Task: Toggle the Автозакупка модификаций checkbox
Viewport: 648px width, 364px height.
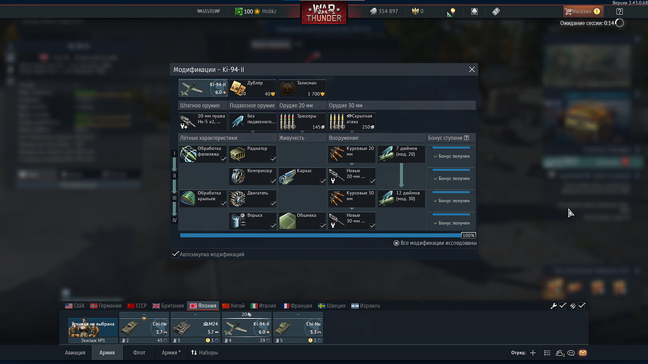Action: 175,254
